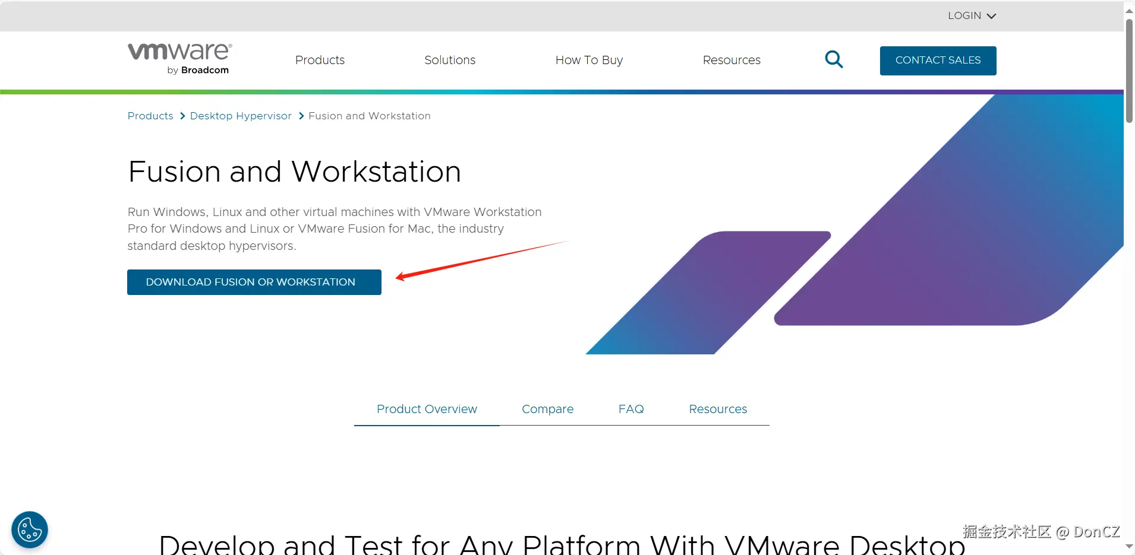
Task: Switch to the FAQ tab
Action: pos(631,409)
